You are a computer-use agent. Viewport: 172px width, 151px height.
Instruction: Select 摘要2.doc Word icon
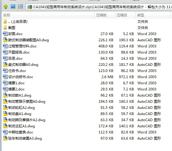(5, 89)
